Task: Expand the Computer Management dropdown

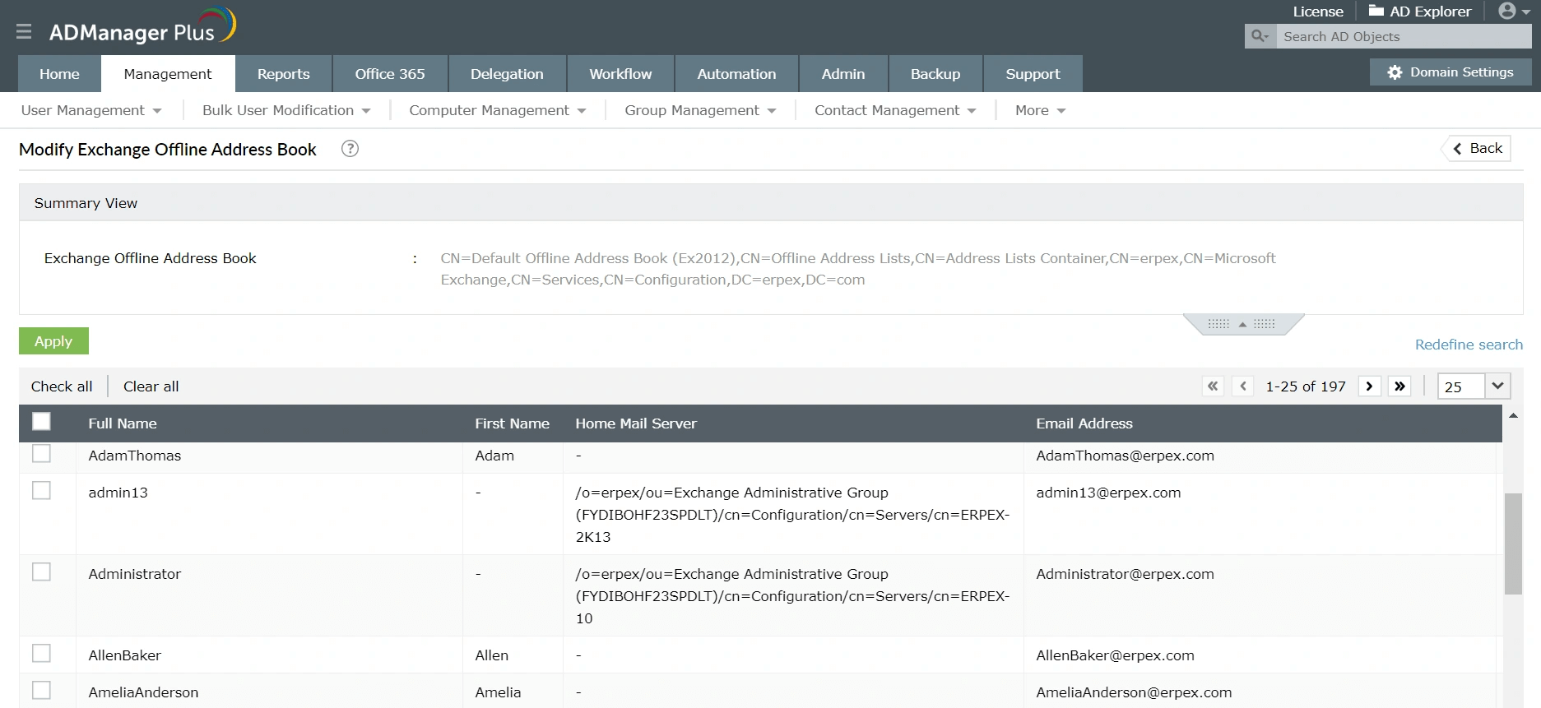Action: coord(498,110)
